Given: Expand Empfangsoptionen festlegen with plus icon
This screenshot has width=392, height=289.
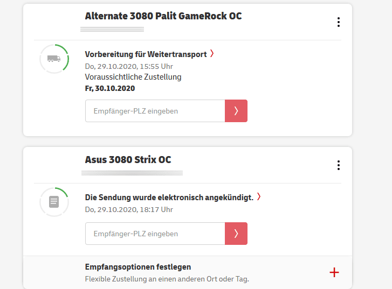Looking at the screenshot, I should [334, 272].
